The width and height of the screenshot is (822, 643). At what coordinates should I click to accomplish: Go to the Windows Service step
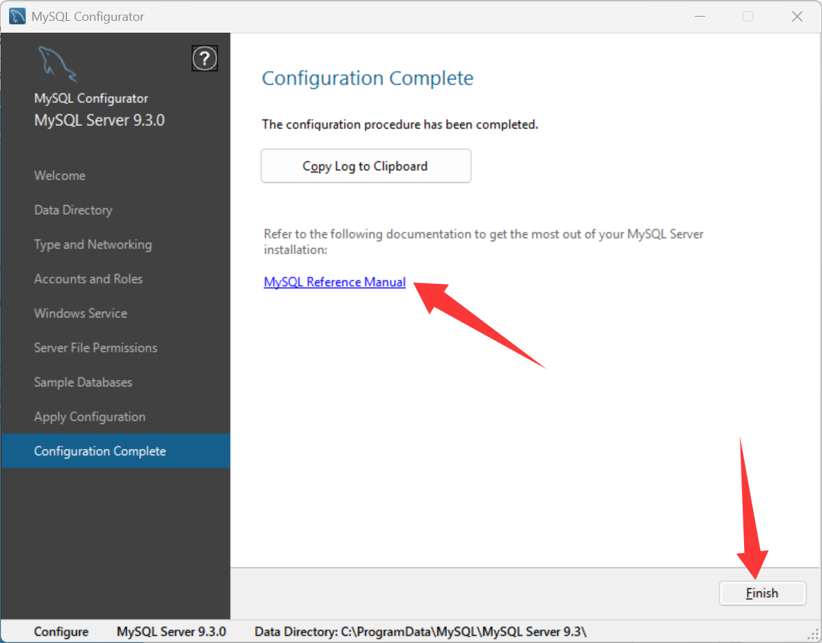click(x=81, y=313)
